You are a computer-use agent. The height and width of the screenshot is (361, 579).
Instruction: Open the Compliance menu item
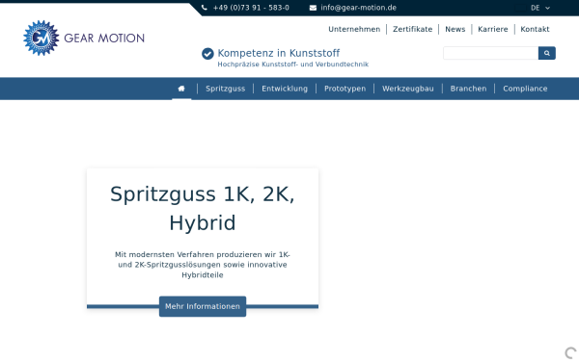coord(525,89)
